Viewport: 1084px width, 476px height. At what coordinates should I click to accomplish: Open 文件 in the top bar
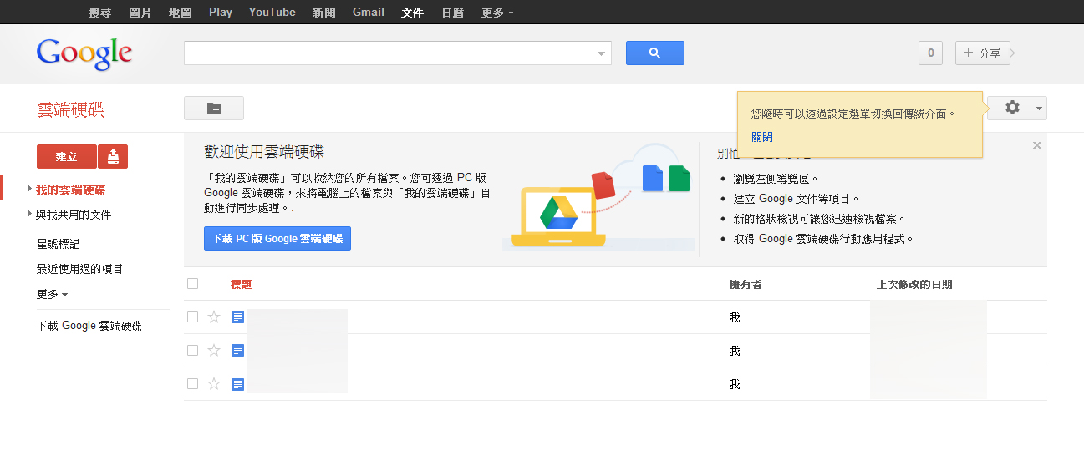point(412,13)
